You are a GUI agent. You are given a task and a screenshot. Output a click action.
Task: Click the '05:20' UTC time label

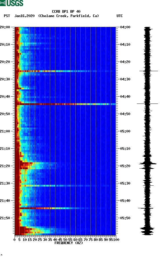125,166
